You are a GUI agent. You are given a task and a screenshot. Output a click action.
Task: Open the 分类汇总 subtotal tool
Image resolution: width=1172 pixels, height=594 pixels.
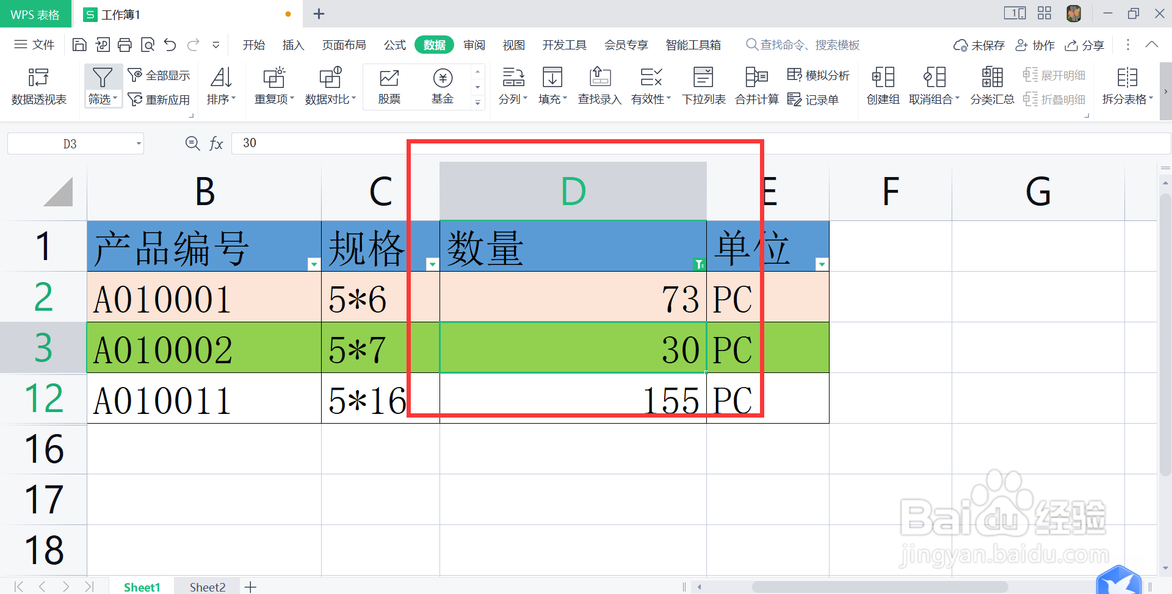tap(991, 85)
